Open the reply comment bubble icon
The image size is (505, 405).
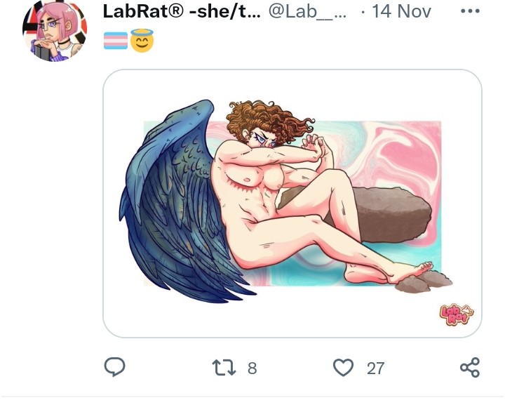(114, 367)
